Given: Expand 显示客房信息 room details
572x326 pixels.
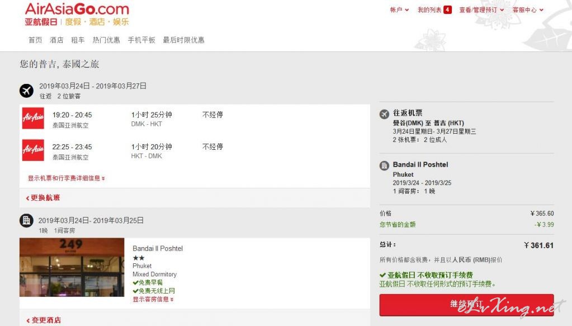Looking at the screenshot, I should [153, 299].
